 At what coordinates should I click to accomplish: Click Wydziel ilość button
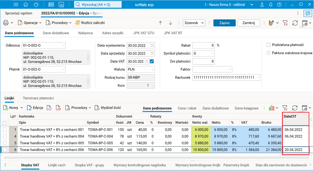click(108, 108)
